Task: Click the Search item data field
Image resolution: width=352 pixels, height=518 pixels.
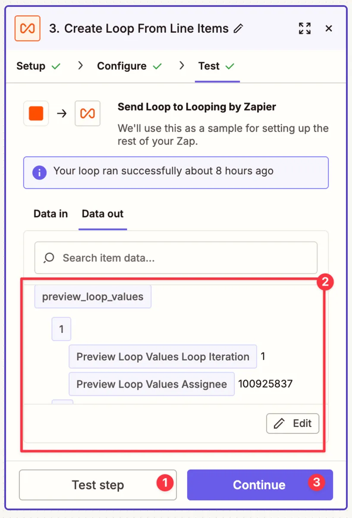Action: [x=181, y=258]
